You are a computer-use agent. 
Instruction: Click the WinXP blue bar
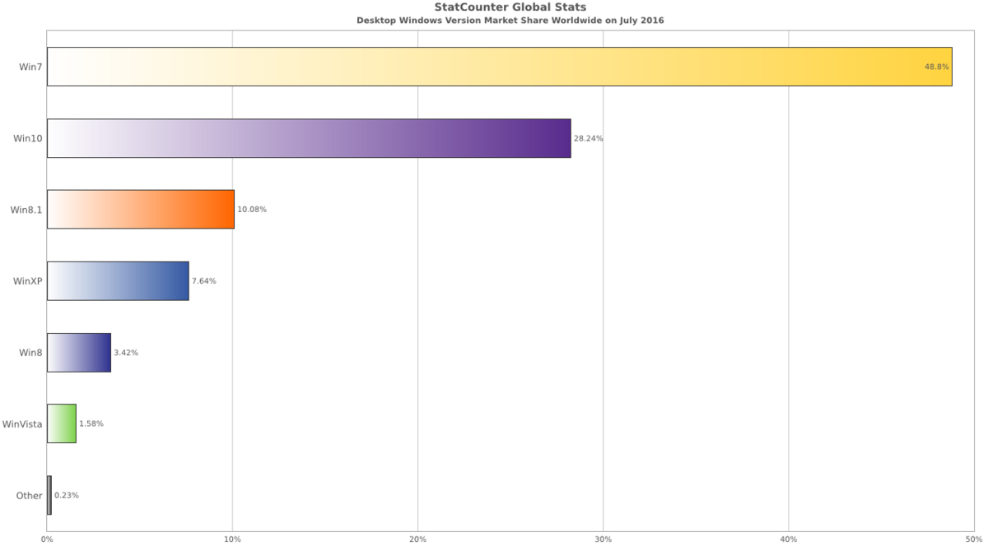pyautogui.click(x=118, y=281)
